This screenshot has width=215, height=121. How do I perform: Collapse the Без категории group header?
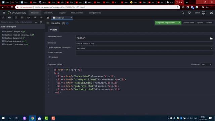pos(23,27)
